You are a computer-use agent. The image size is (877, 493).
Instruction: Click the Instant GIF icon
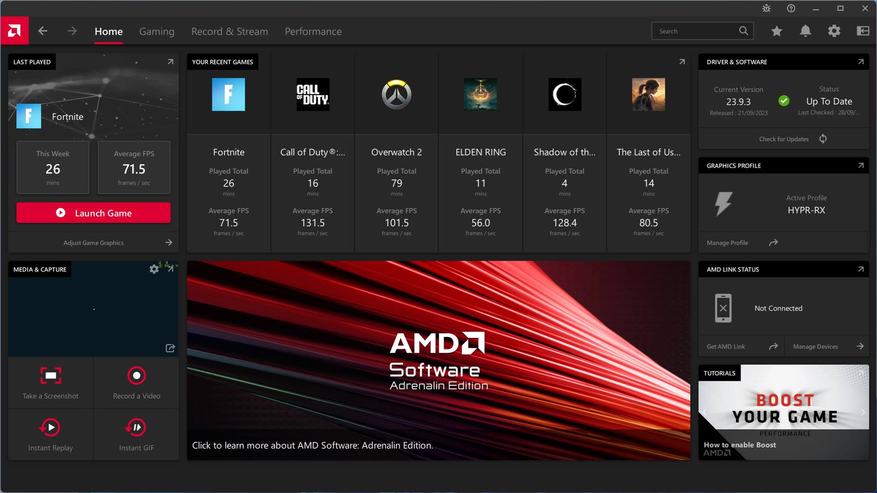[136, 428]
